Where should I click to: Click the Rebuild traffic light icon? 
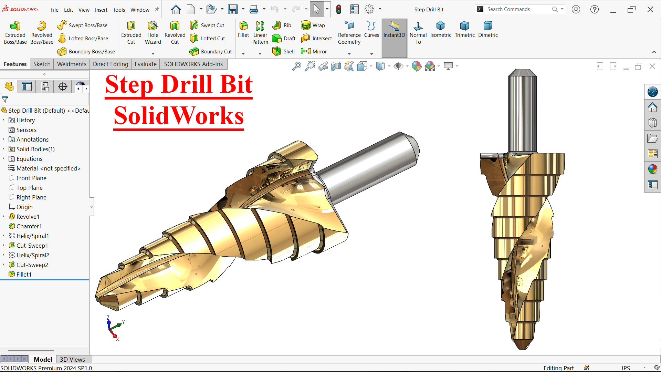[x=339, y=9]
